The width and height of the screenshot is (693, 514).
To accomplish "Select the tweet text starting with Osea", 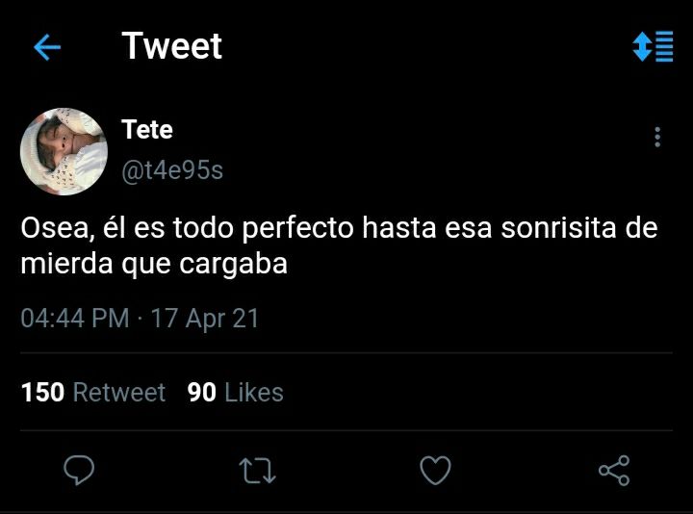I will click(339, 245).
